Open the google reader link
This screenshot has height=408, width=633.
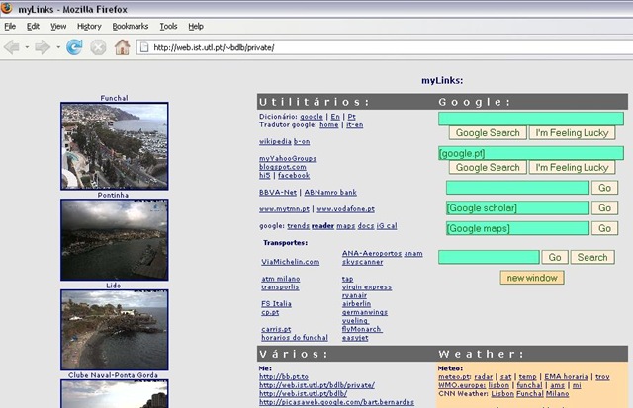tap(322, 226)
